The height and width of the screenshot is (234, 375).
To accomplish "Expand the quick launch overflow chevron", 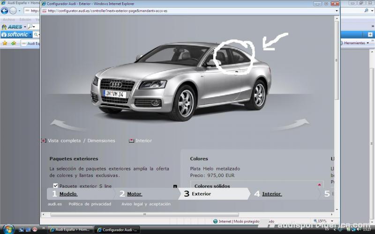I will tap(44, 228).
